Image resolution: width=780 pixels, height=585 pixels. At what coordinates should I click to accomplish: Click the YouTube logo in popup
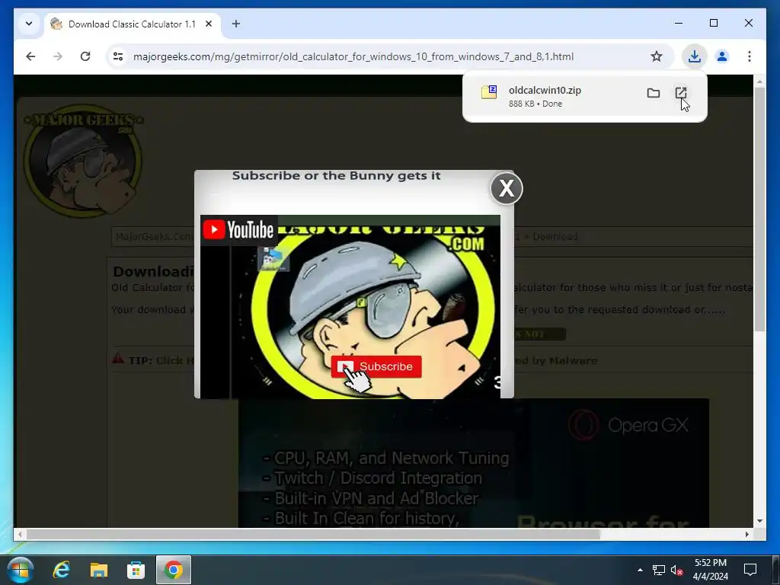click(238, 230)
